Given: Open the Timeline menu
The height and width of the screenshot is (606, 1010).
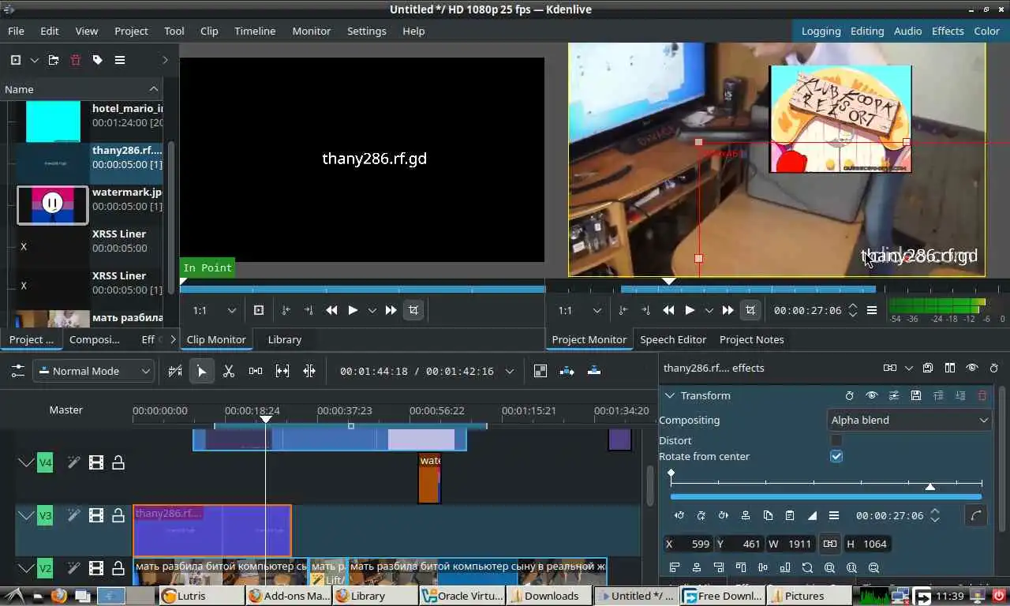Looking at the screenshot, I should tap(255, 31).
